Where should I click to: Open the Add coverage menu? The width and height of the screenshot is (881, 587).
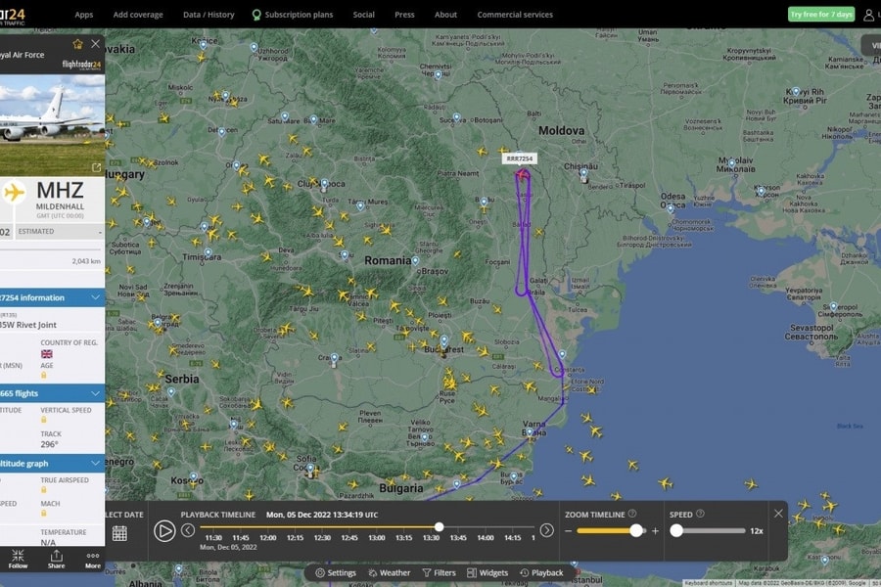pyautogui.click(x=138, y=15)
